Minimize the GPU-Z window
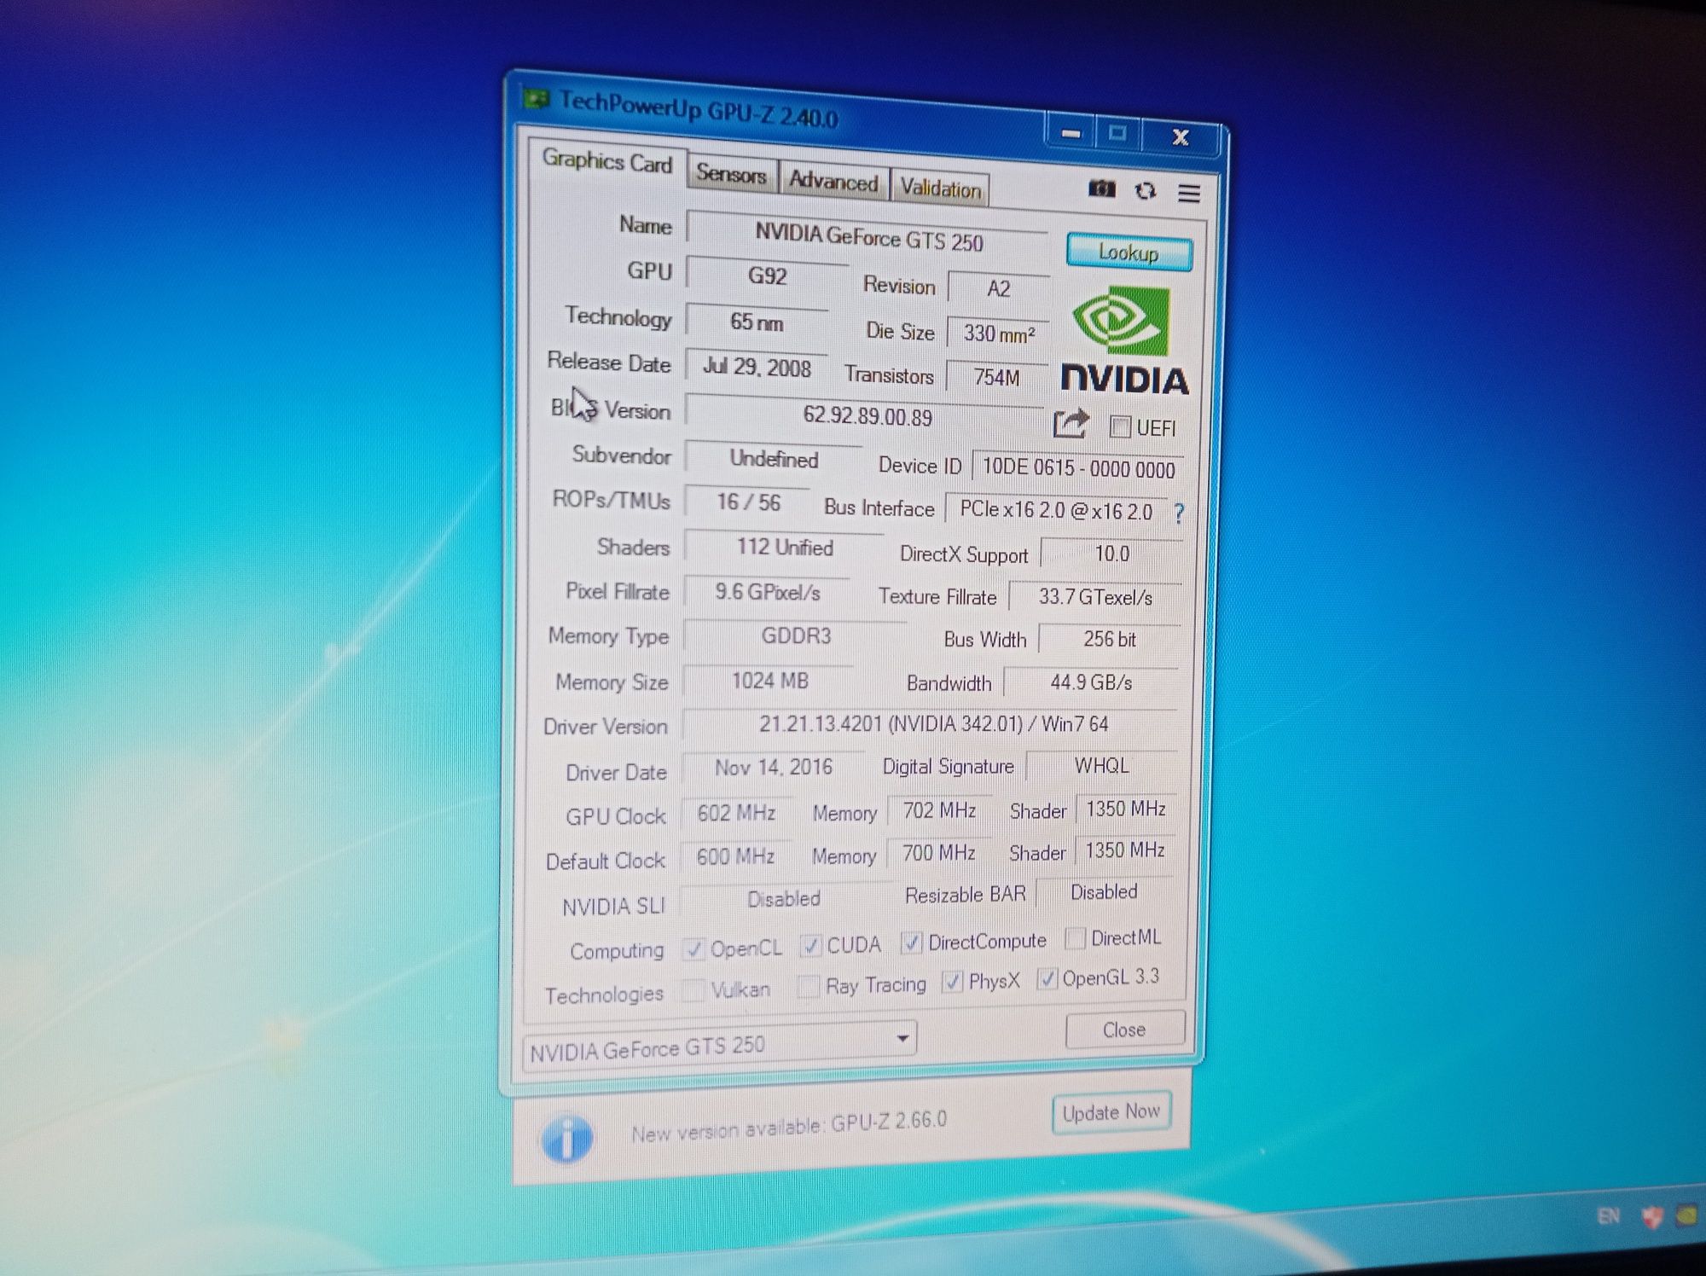1706x1276 pixels. click(x=1071, y=133)
